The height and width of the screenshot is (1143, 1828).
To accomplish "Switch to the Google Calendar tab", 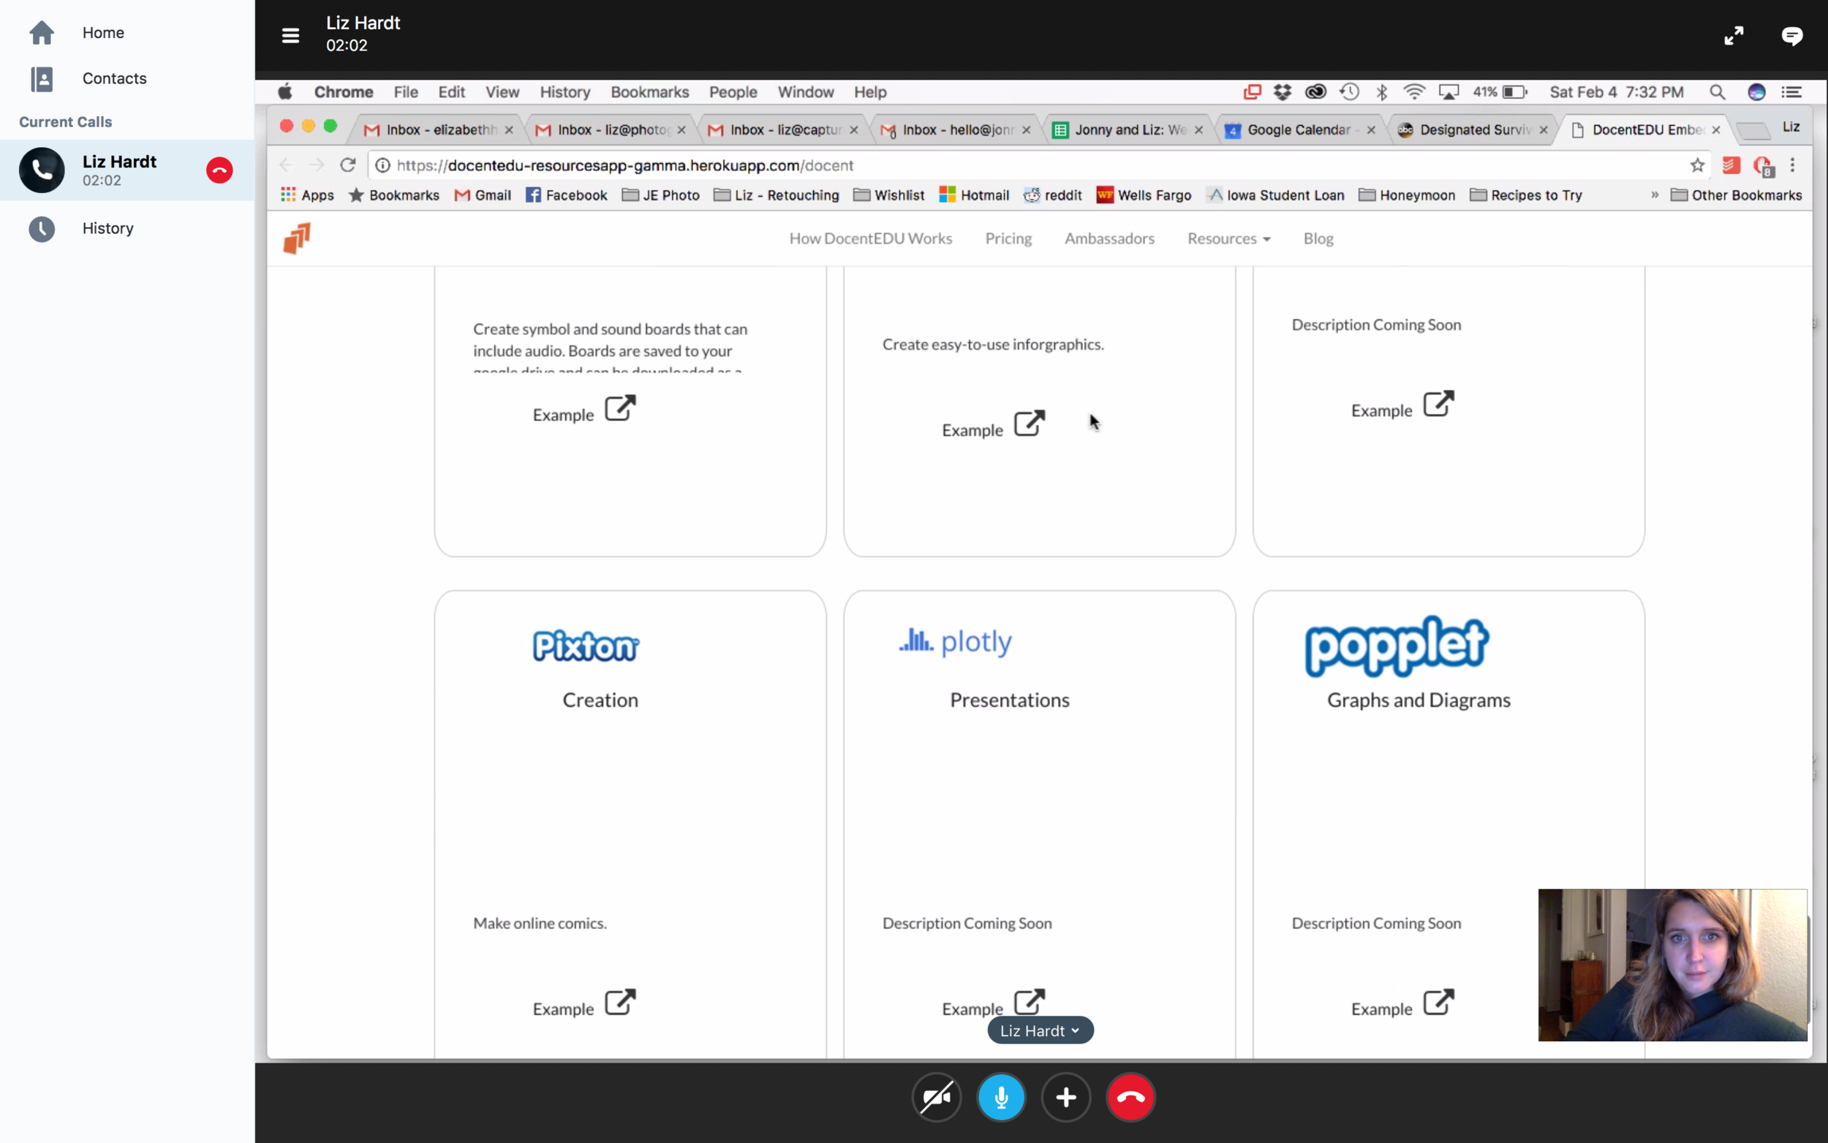I will pyautogui.click(x=1299, y=129).
